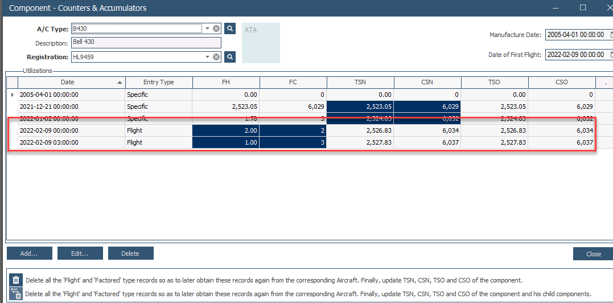Click inside the Description text field
Image resolution: width=613 pixels, height=303 pixels.
[146, 43]
